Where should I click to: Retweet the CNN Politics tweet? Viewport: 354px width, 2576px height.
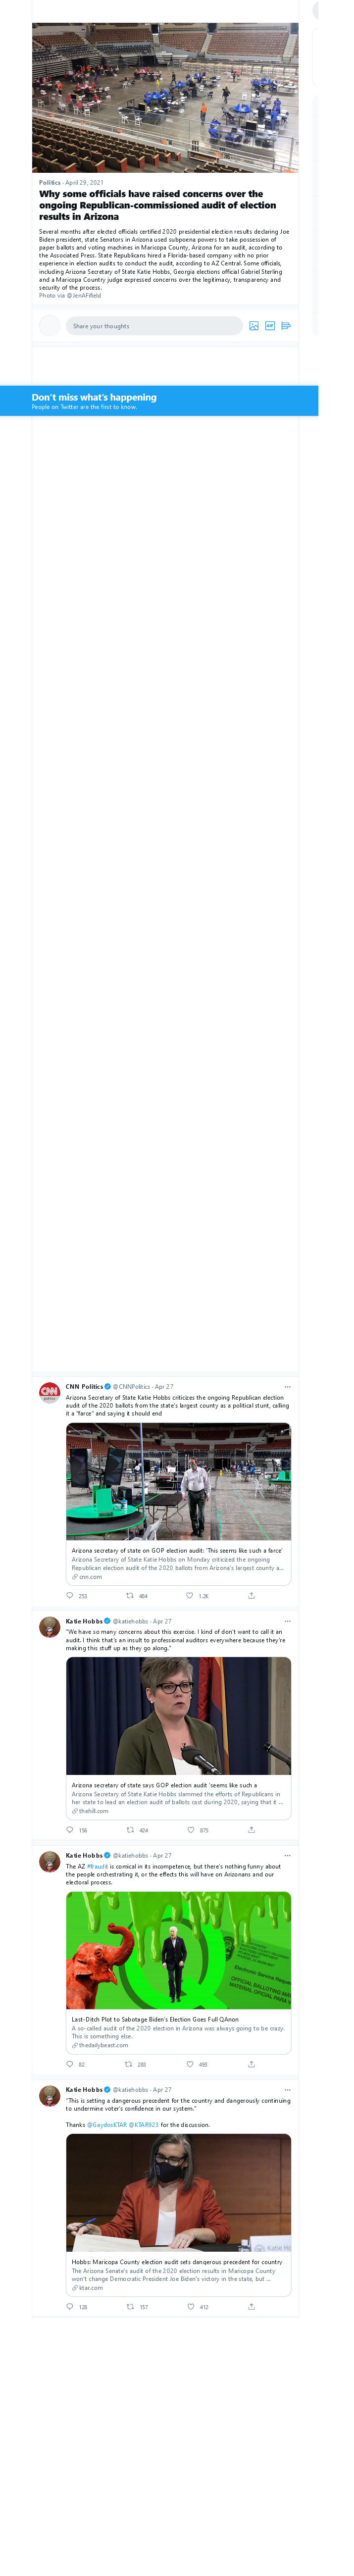coord(129,1595)
